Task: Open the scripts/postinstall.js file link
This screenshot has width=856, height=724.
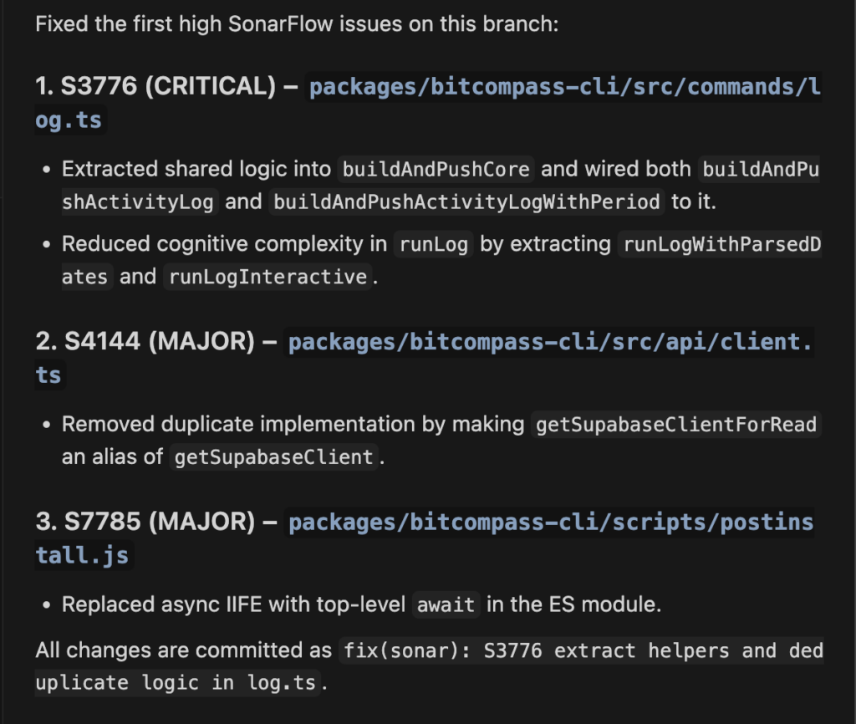Action: 550,523
